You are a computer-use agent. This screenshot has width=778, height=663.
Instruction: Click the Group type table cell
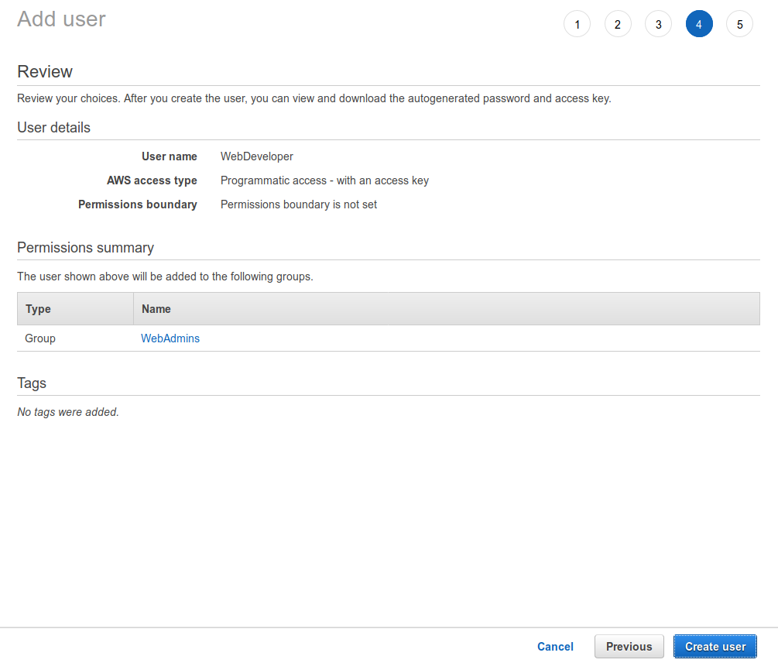[40, 338]
